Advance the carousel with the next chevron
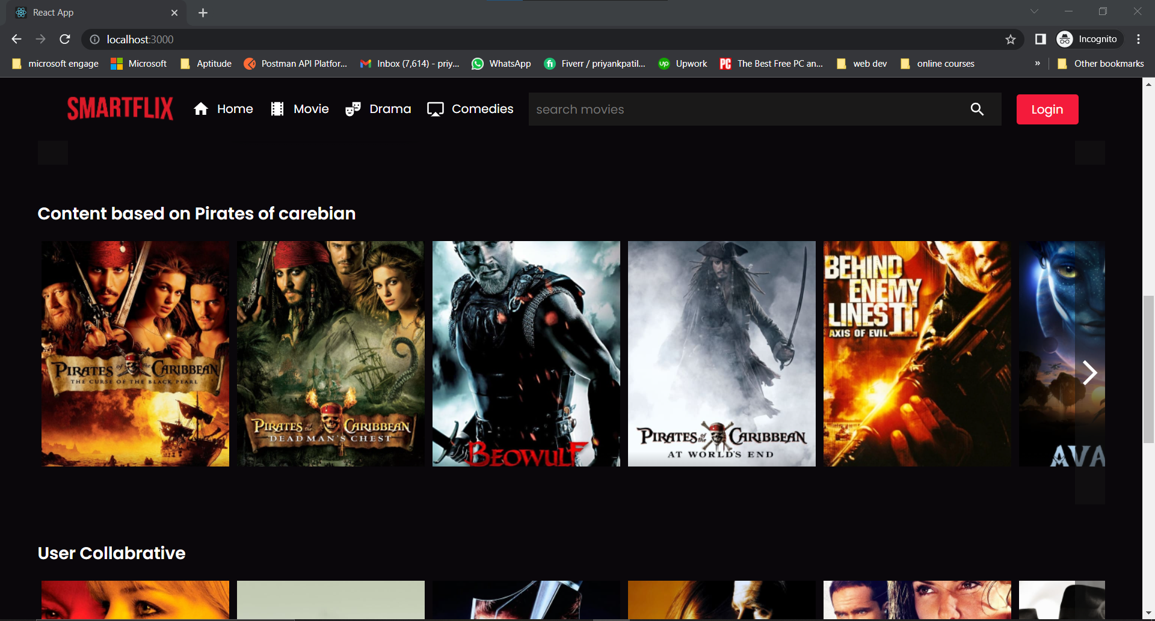 [1090, 373]
